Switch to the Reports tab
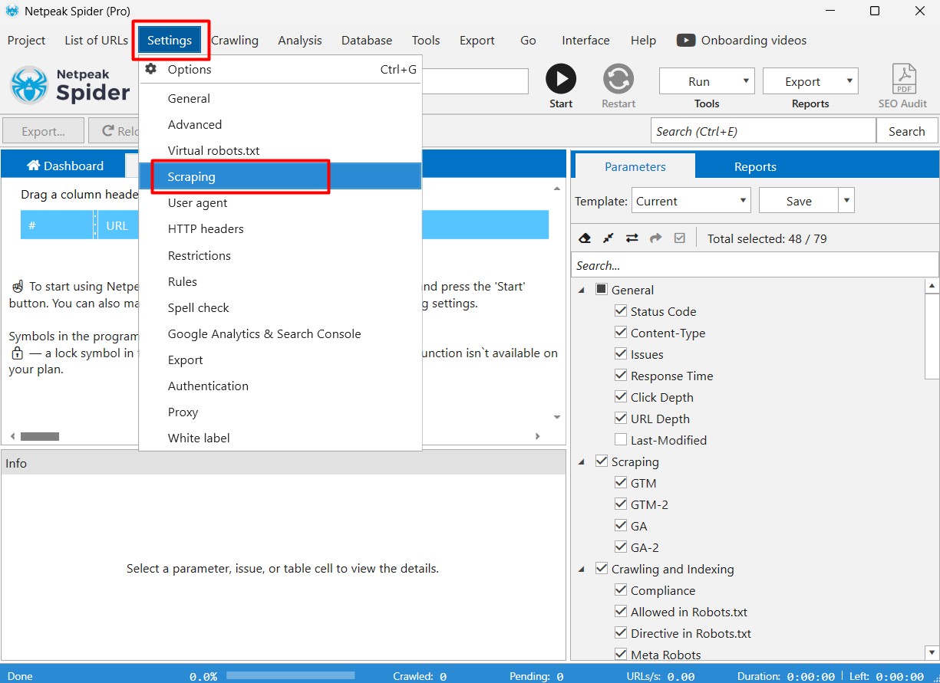The image size is (940, 683). coord(755,166)
